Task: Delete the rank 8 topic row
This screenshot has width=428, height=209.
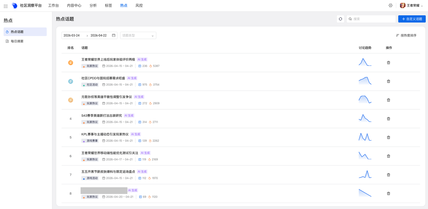Action: click(x=389, y=194)
